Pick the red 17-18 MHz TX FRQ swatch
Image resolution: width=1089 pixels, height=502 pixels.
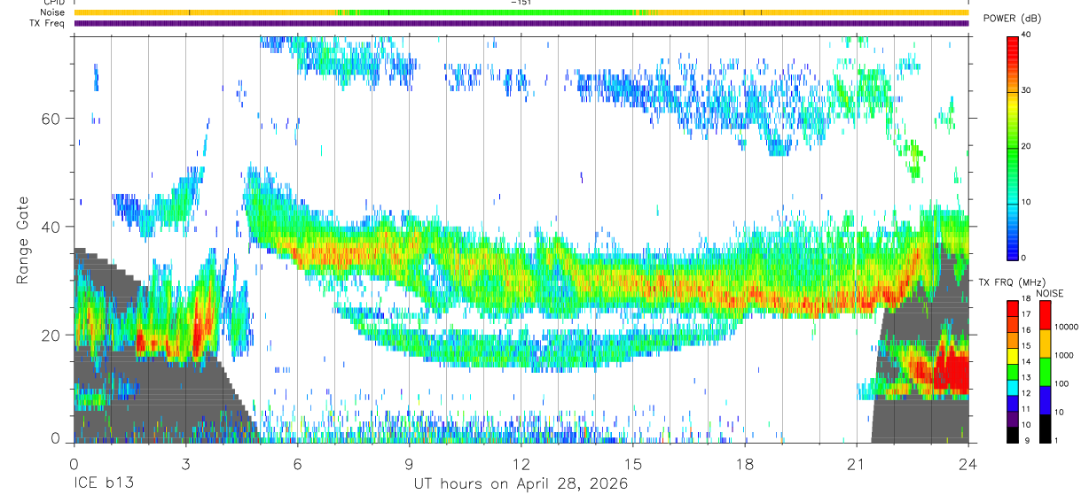point(1013,309)
